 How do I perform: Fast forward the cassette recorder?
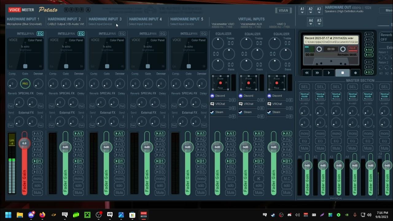click(317, 73)
